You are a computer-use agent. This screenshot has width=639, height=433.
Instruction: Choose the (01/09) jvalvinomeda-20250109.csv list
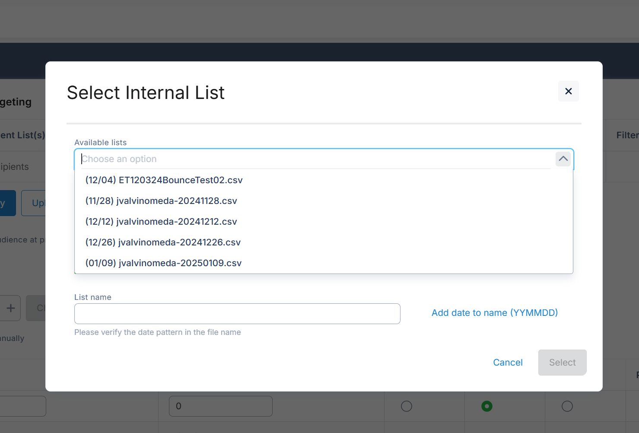pyautogui.click(x=163, y=263)
